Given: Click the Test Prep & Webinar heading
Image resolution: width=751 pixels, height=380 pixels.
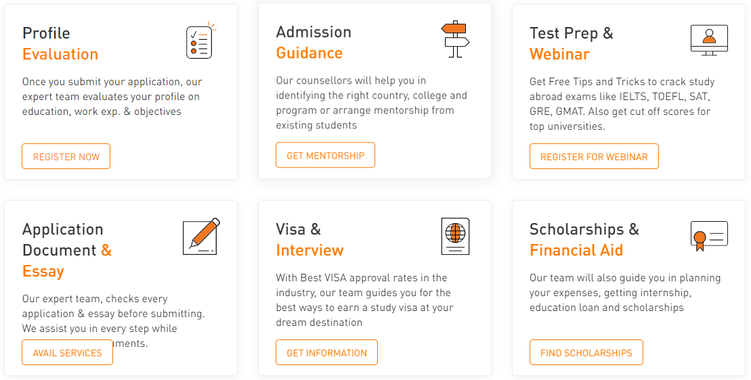Looking at the screenshot, I should coord(571,43).
